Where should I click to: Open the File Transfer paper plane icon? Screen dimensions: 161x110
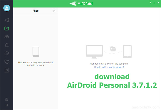[x=7, y=20]
